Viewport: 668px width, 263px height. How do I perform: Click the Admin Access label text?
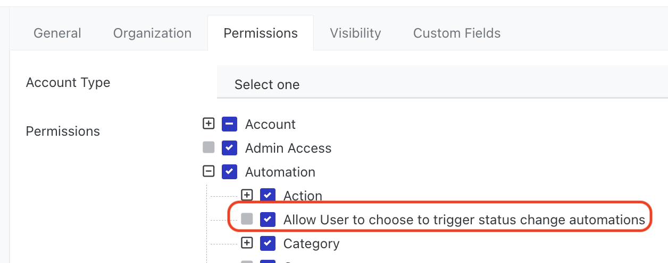click(288, 148)
